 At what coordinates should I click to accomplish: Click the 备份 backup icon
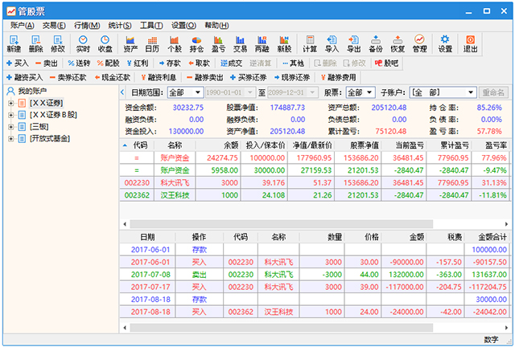376,44
